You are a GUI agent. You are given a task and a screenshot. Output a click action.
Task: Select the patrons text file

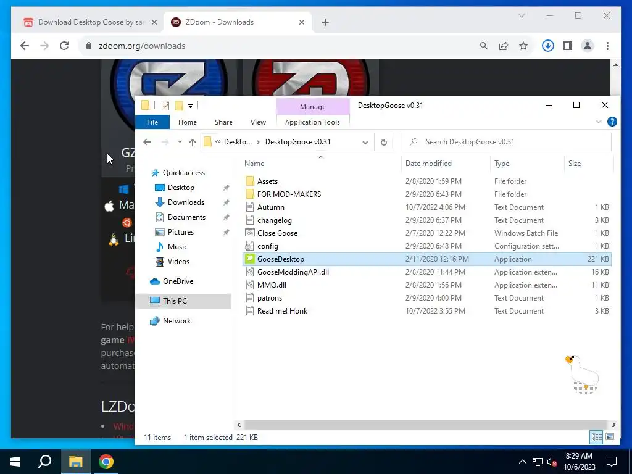pyautogui.click(x=427, y=298)
